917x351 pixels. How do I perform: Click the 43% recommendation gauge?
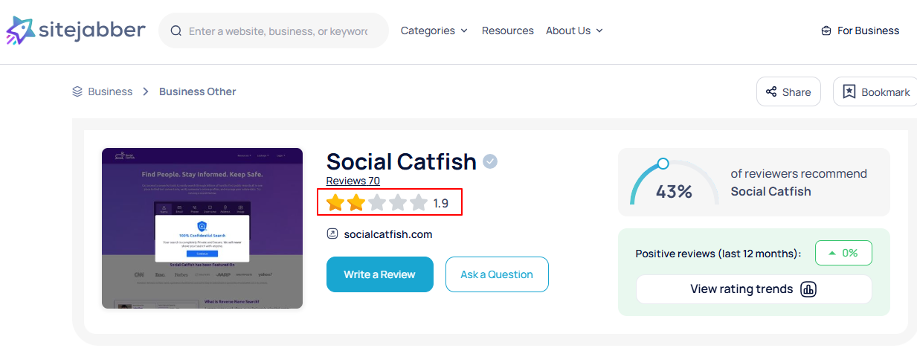point(674,184)
